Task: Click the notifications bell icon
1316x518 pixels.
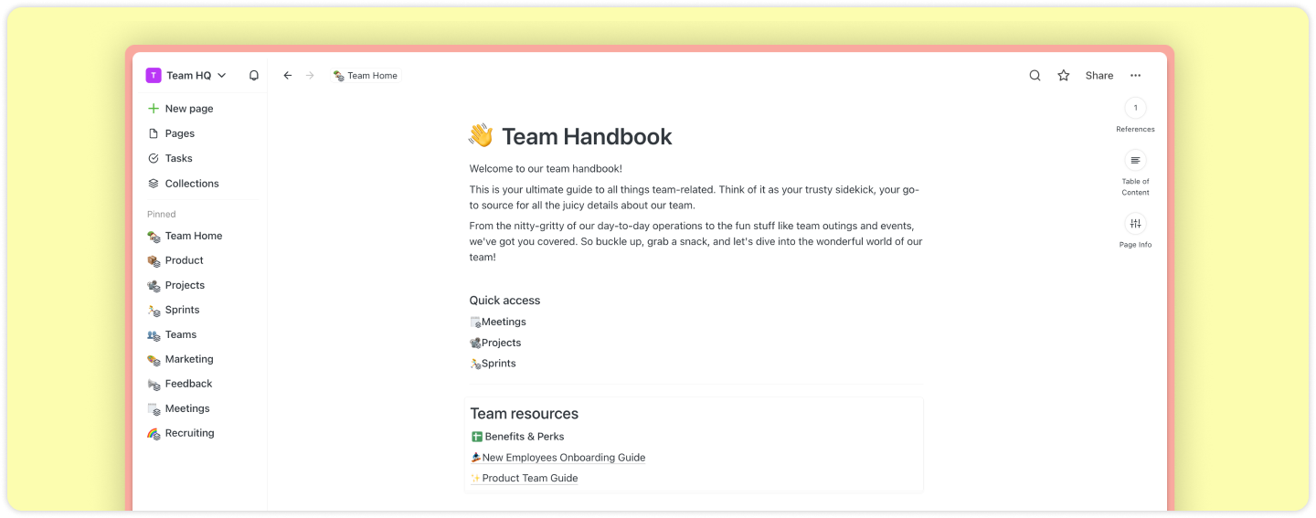Action: [254, 76]
